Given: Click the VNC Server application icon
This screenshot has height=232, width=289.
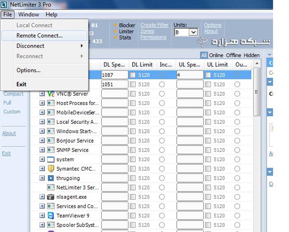Looking at the screenshot, I should (51, 94).
